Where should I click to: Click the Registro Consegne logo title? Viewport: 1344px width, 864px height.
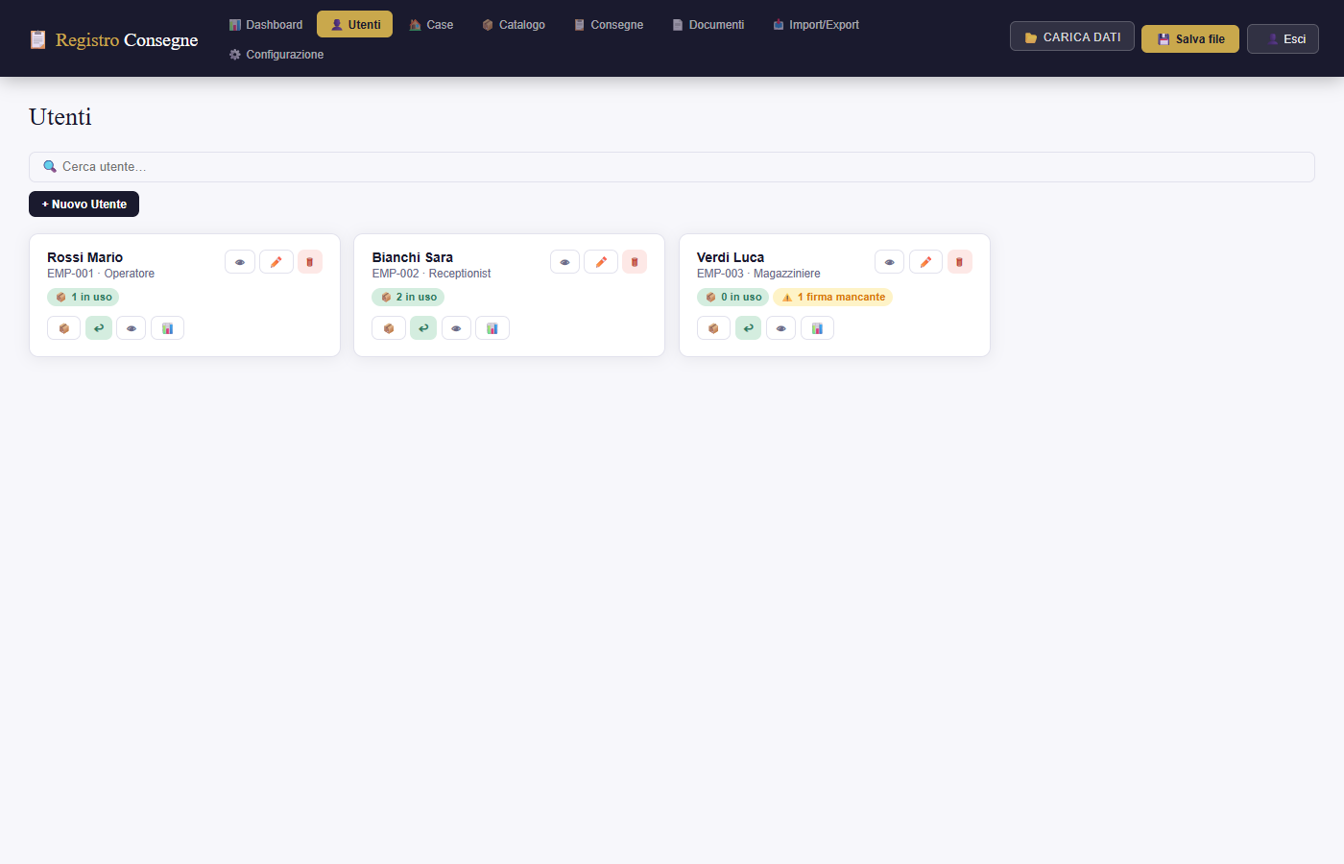(x=114, y=39)
